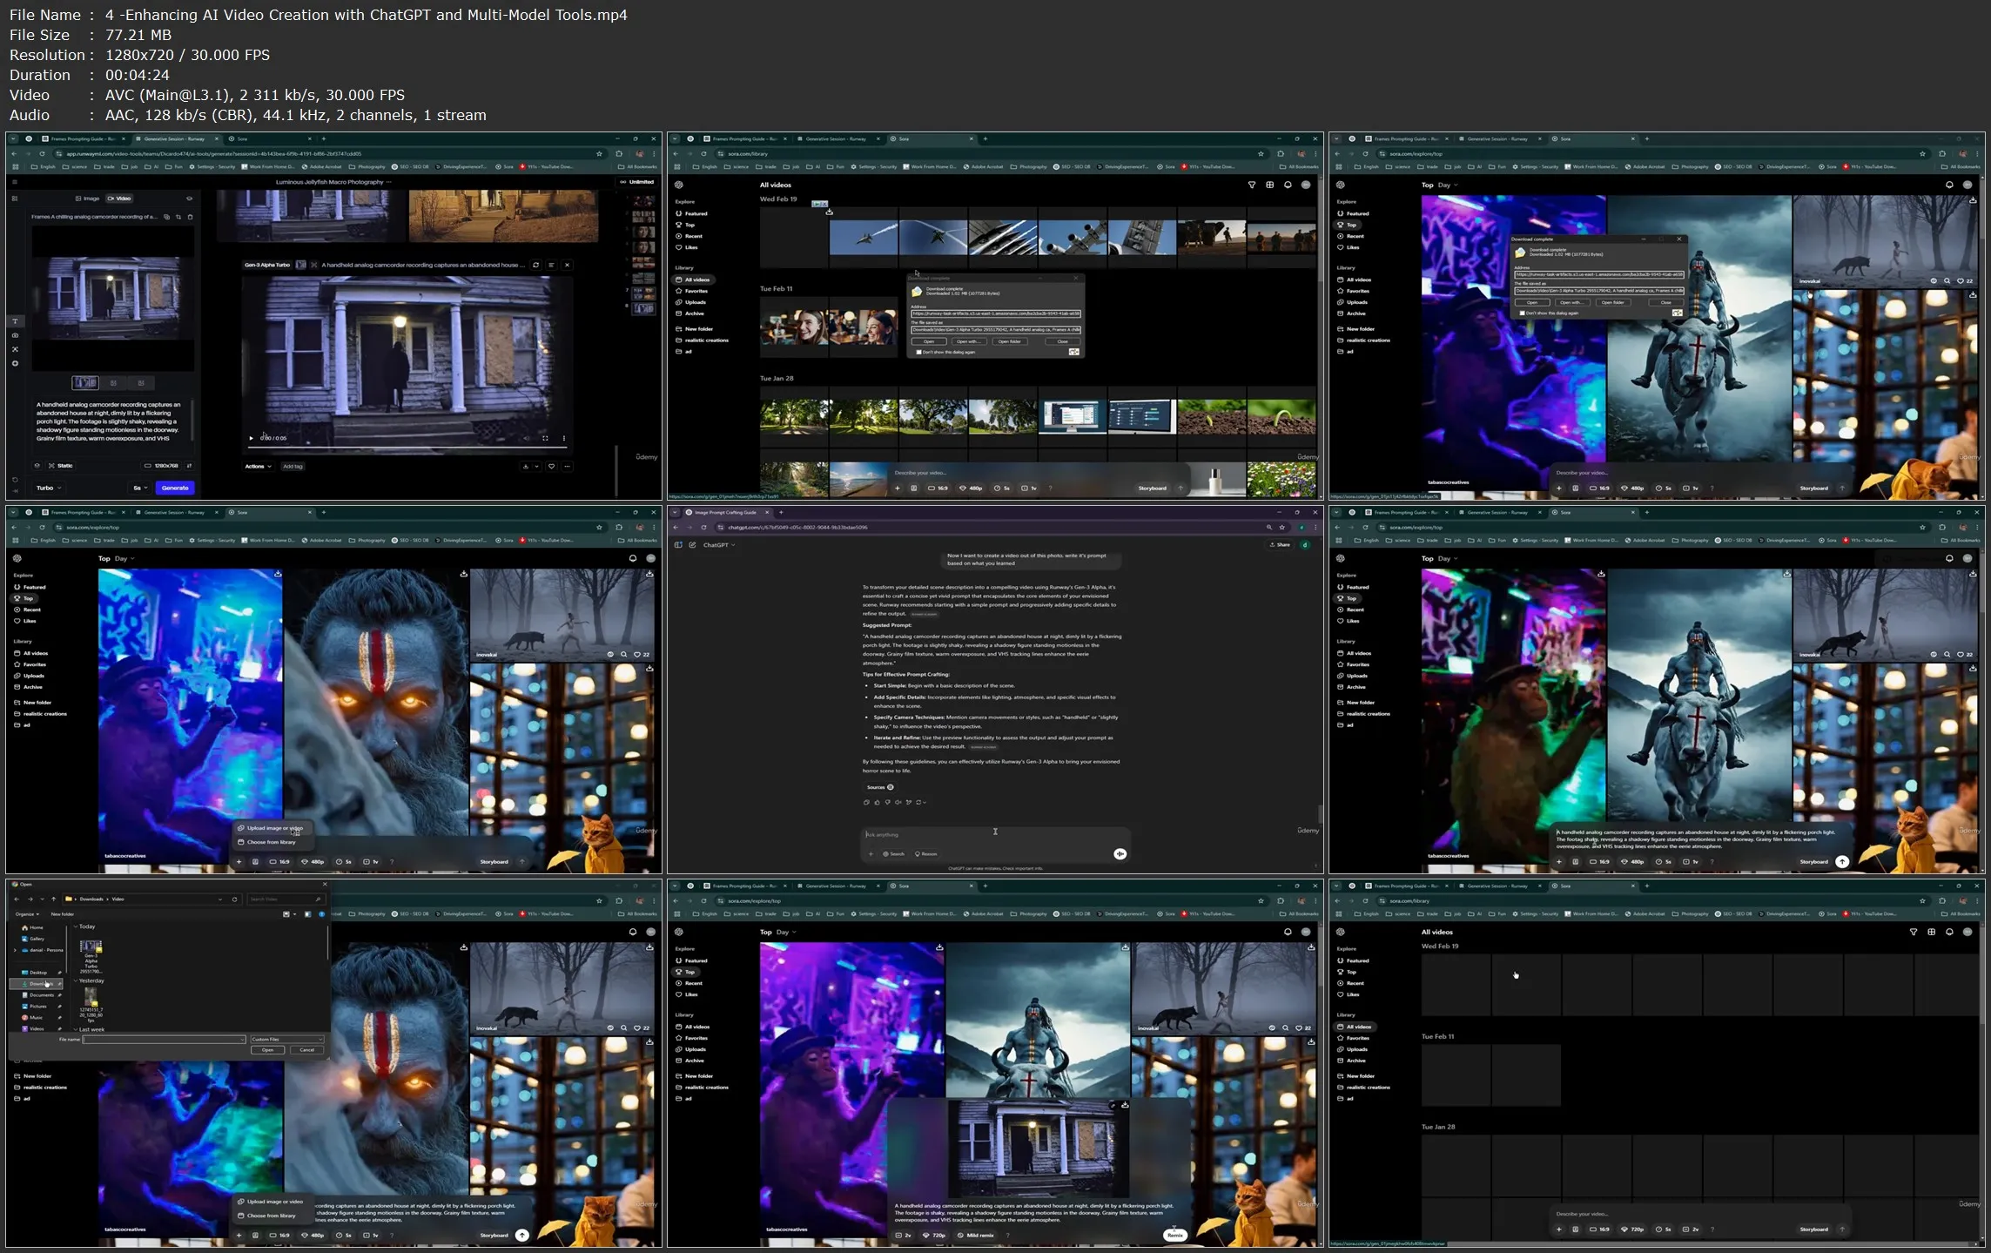Click the new chat icon beside the ChatGPT title
Viewport: 1991px width, 1253px height.
tap(692, 545)
